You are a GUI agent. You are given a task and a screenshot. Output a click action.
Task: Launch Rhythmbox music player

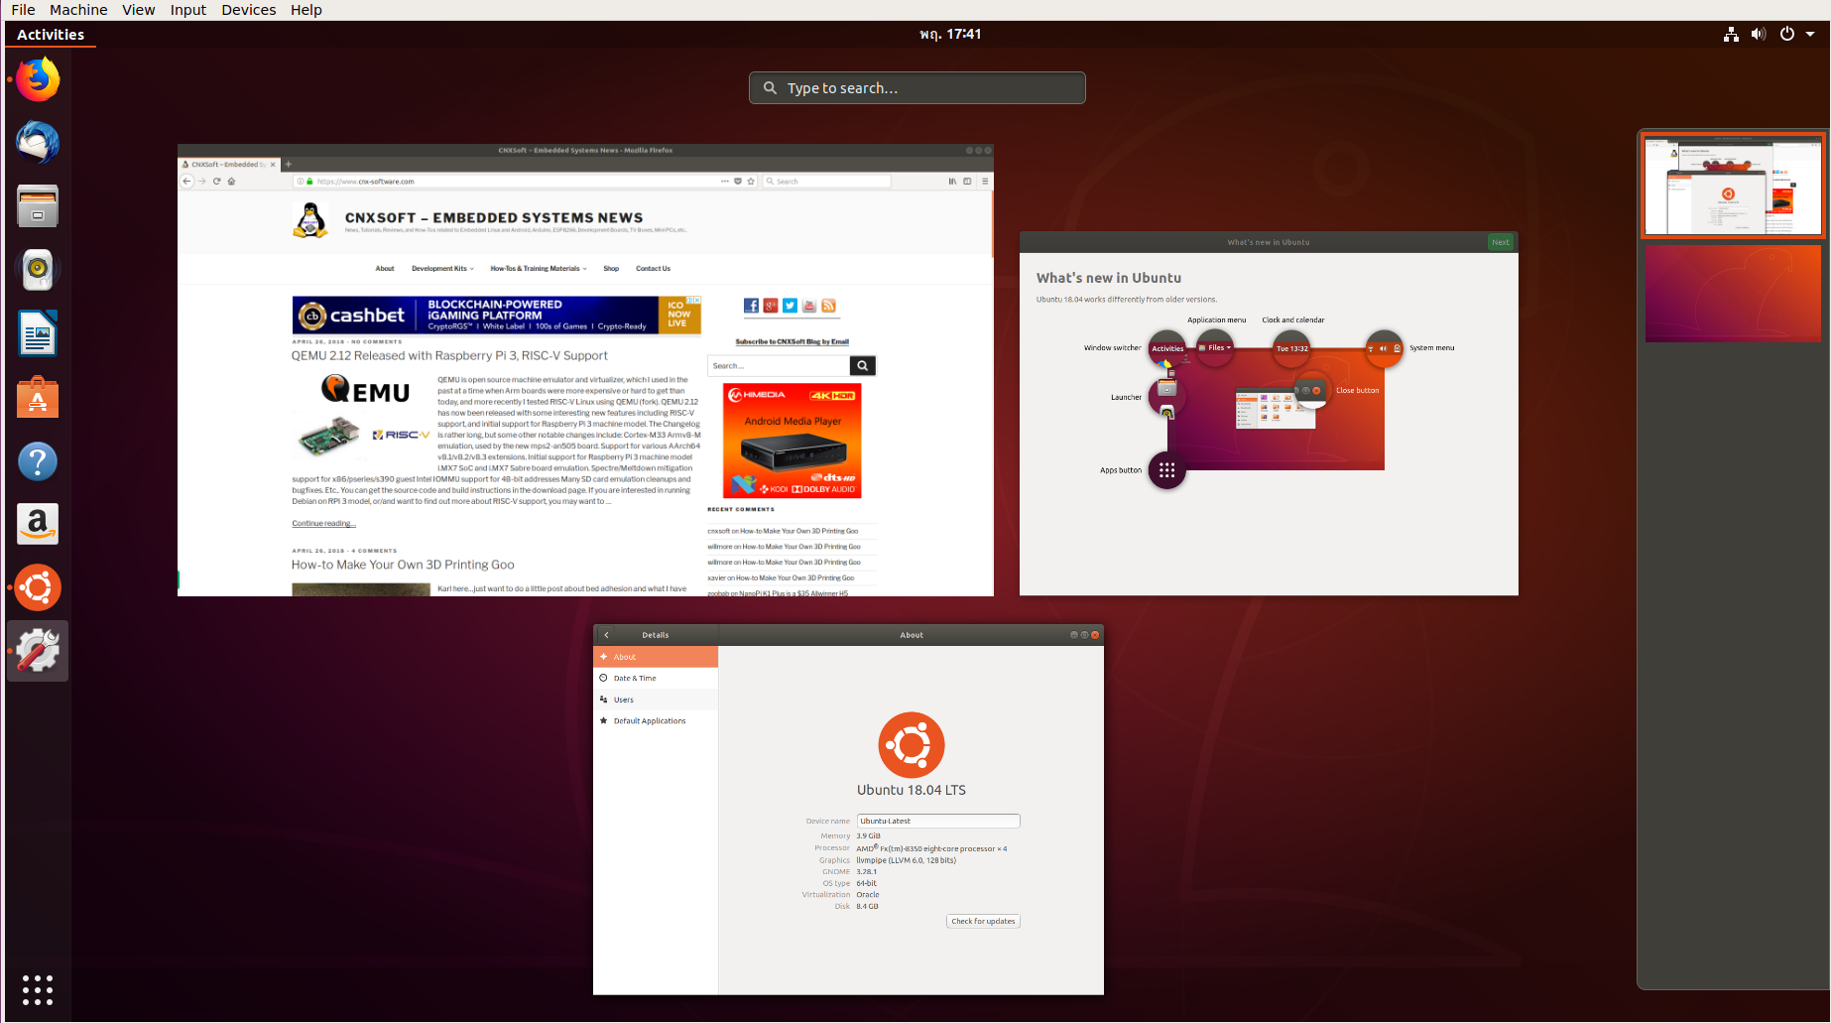[x=38, y=270]
